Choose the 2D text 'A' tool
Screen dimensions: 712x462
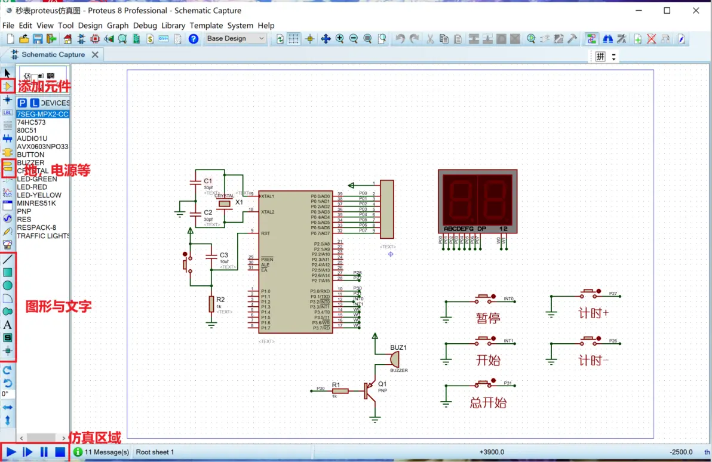8,325
